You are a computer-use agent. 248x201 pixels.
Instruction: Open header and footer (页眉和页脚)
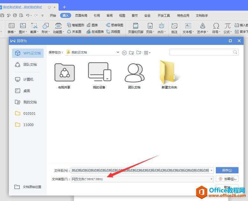tap(135, 28)
